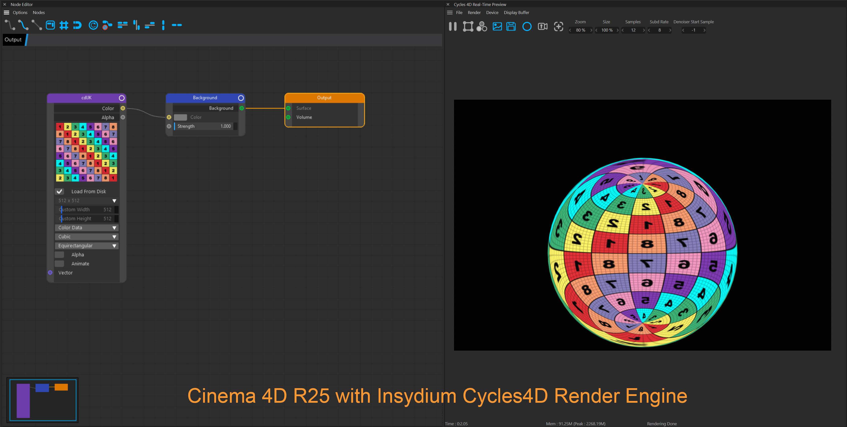Click the circular refresh arrow icon
Screen dimensions: 847x427
[93, 25]
